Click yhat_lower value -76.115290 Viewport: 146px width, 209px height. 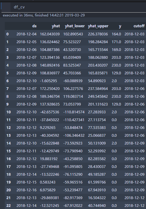[73, 175]
